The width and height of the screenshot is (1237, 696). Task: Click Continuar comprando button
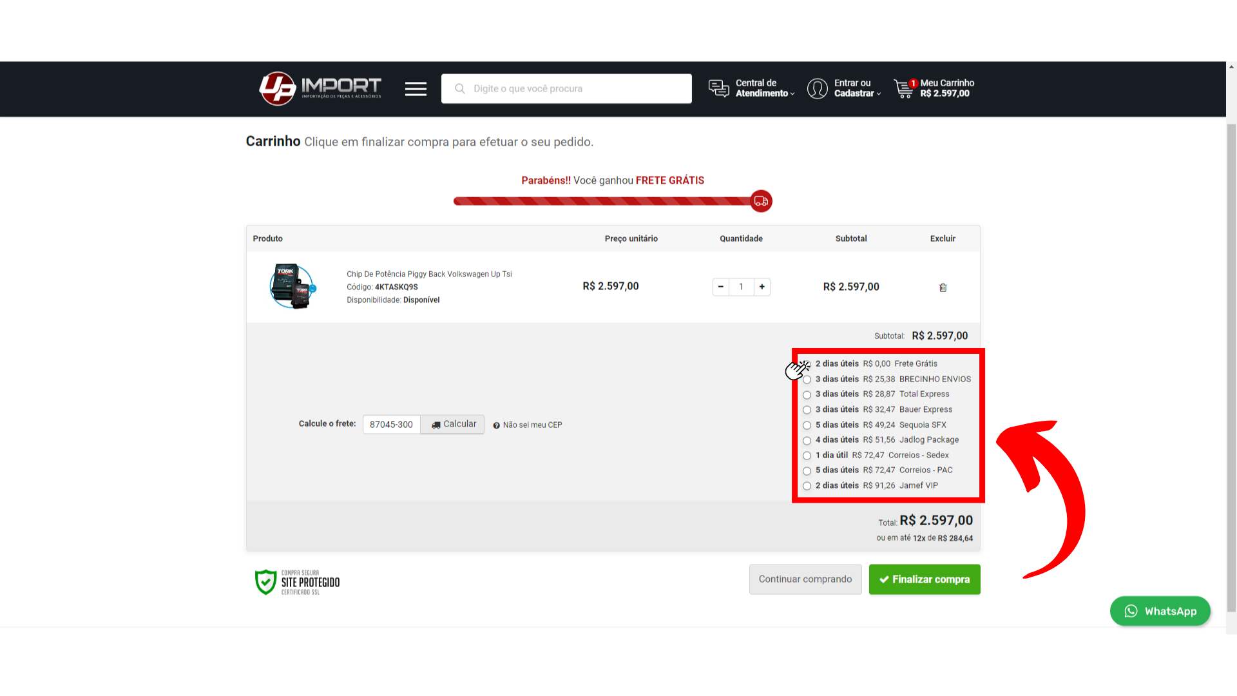[805, 579]
